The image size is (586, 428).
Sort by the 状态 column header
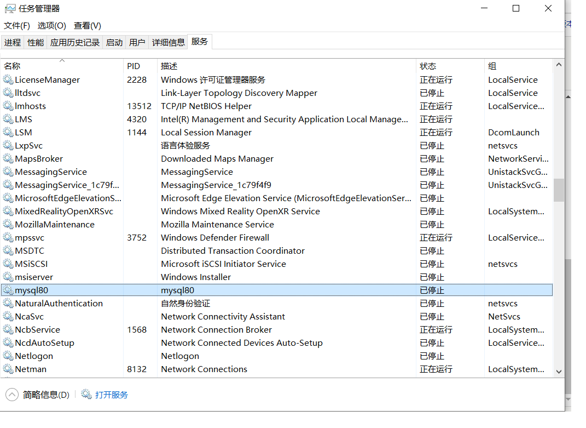[x=450, y=66]
